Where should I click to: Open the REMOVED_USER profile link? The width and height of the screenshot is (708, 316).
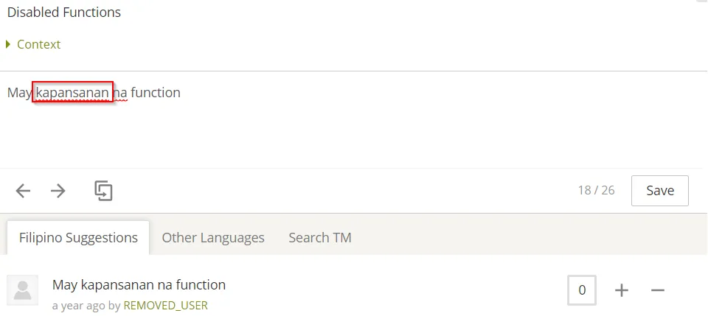tap(166, 306)
